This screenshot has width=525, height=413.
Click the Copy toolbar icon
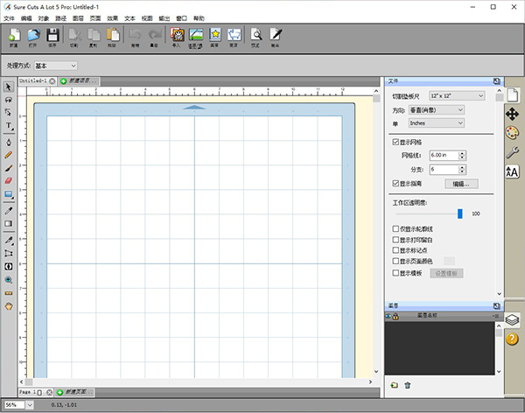click(x=94, y=35)
